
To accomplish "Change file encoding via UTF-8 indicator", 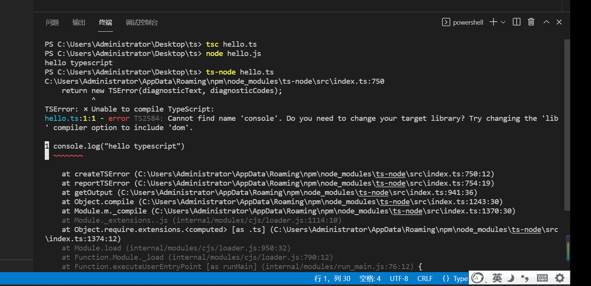I will click(399, 279).
